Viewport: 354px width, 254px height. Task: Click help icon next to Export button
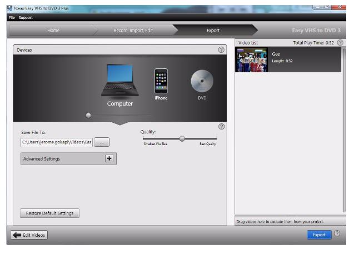tap(337, 233)
